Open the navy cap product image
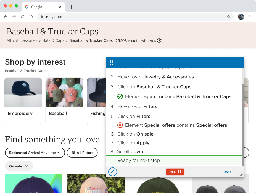Viewport: 256px width, 193px height. click(x=34, y=183)
